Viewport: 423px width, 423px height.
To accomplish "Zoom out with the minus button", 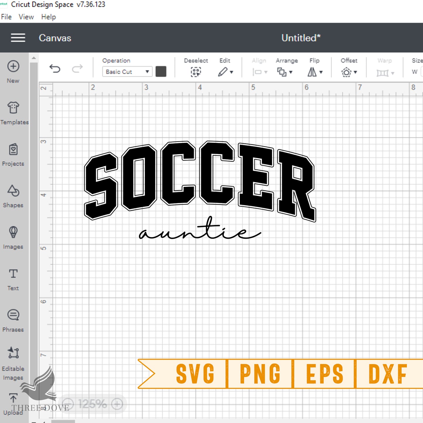I will pos(68,404).
